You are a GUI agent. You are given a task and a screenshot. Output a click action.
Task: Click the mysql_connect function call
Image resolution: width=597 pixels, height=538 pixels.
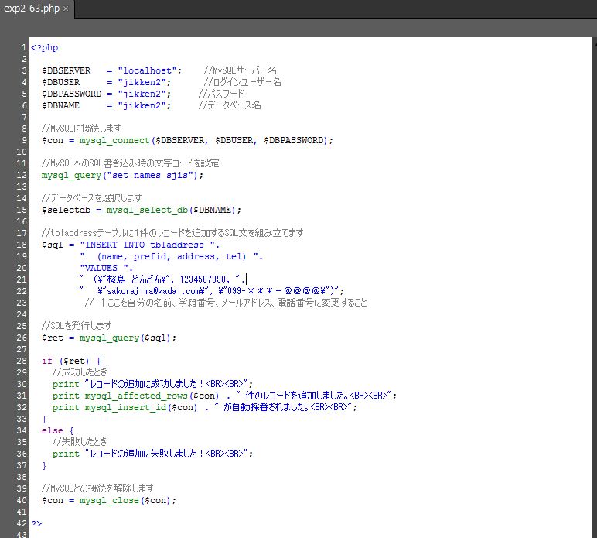click(114, 140)
